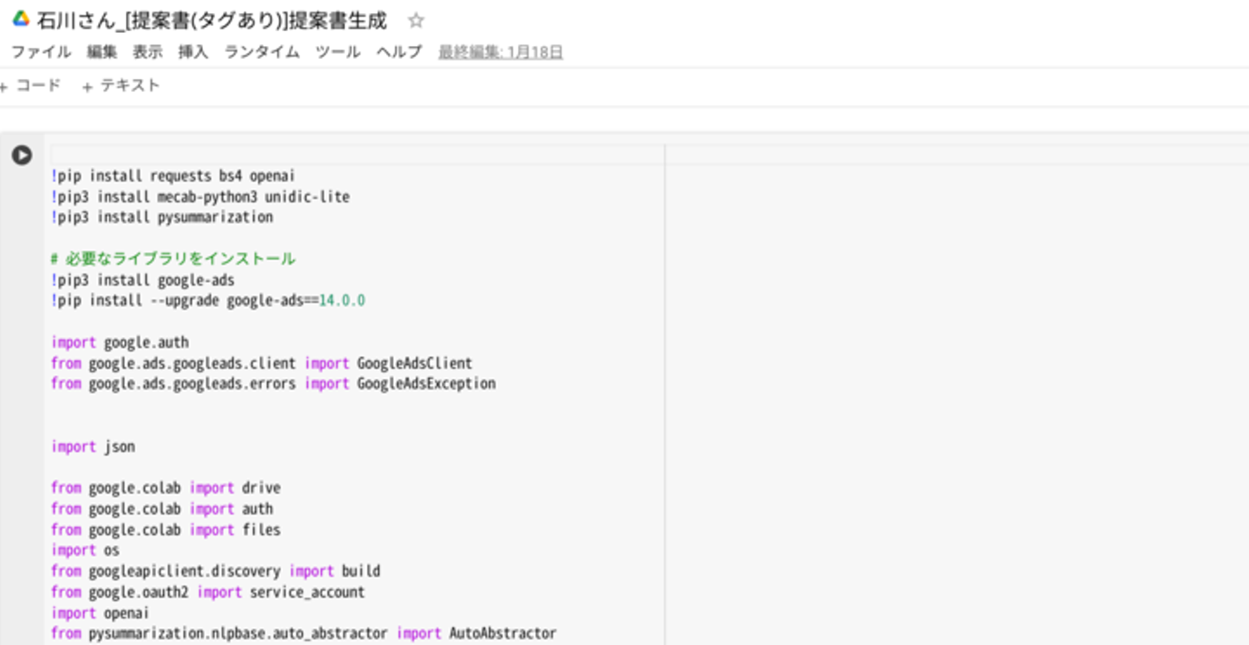Click the line importing AutoAbstractor
1249x645 pixels.
304,634
